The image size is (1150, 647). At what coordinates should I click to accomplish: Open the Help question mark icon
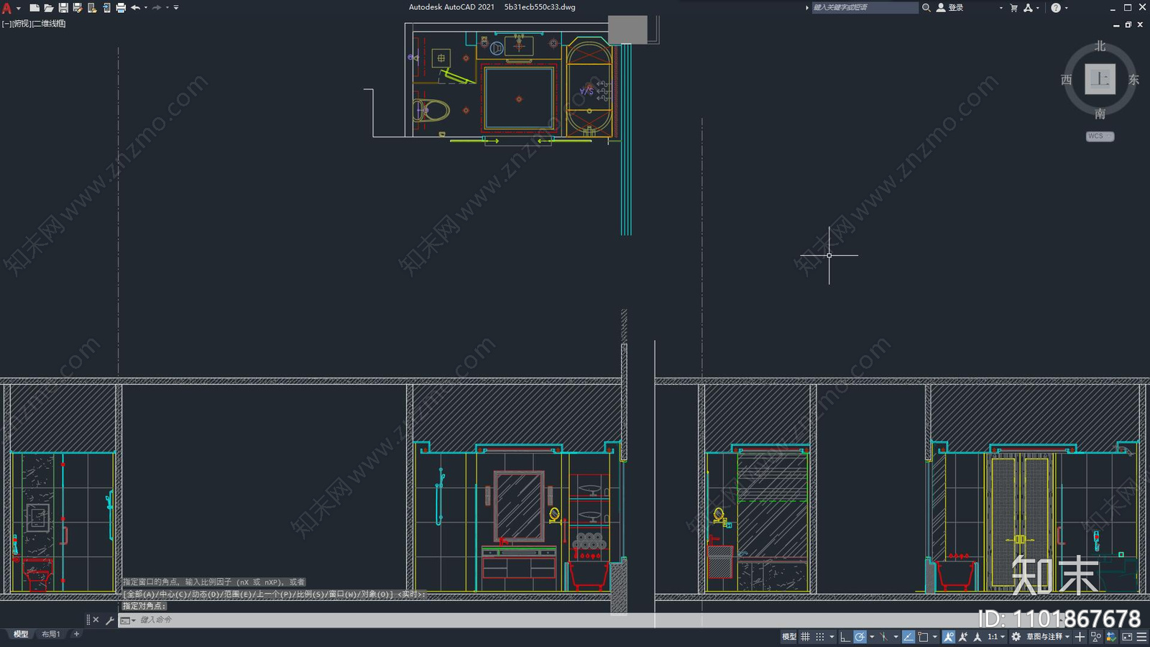coord(1056,8)
